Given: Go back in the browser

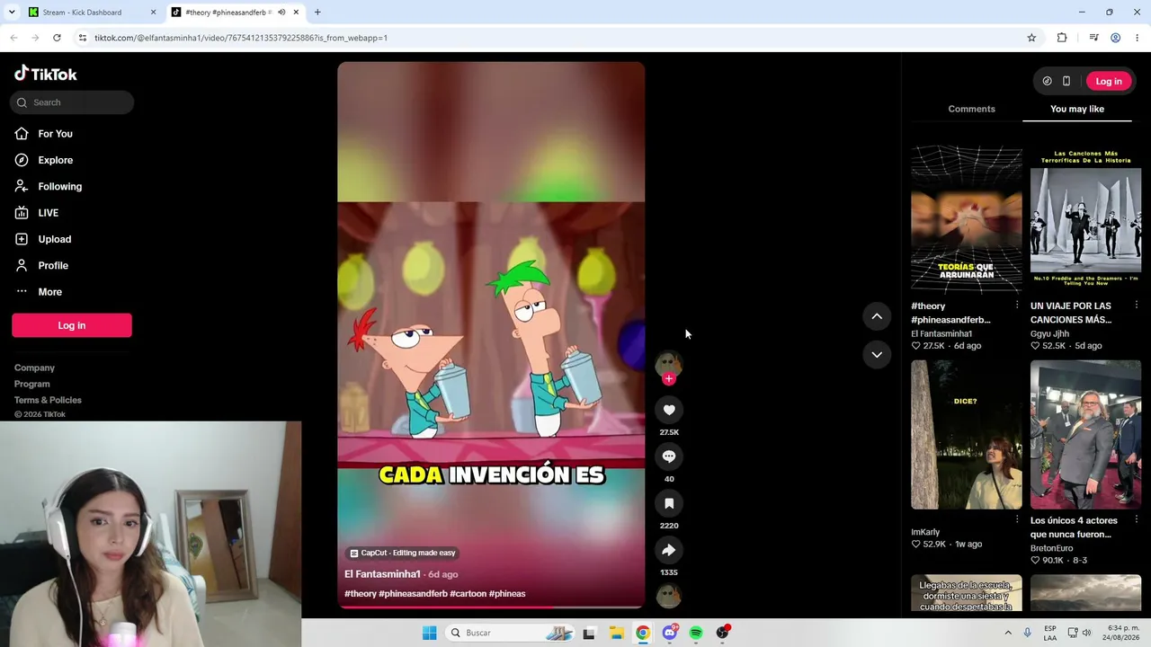Looking at the screenshot, I should tap(13, 38).
